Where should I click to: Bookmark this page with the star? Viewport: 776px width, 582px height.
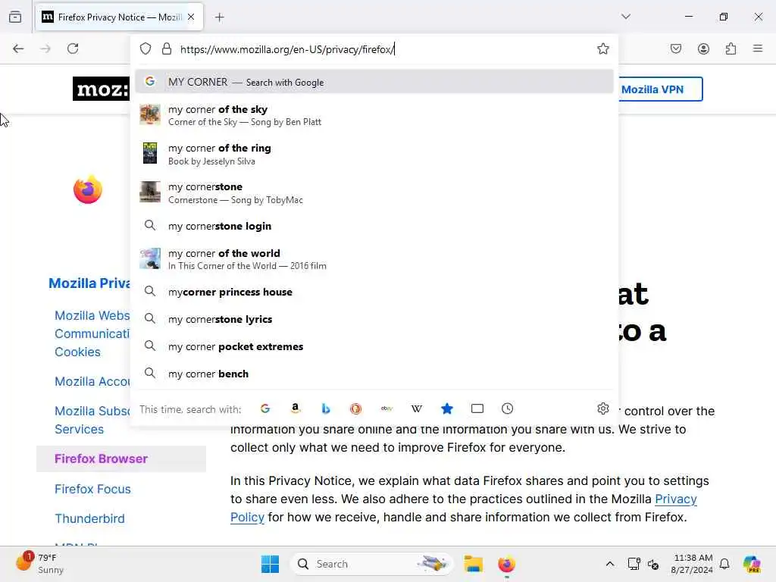(602, 48)
